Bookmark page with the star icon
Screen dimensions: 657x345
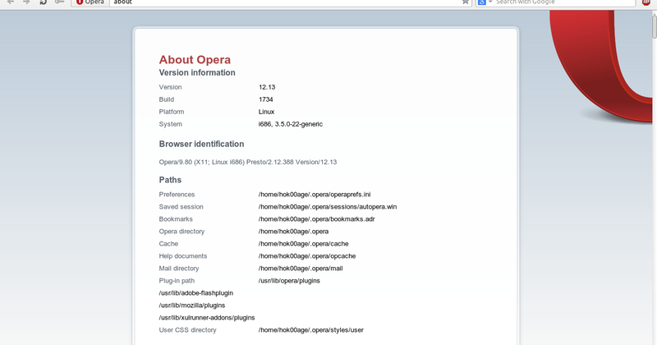point(465,2)
